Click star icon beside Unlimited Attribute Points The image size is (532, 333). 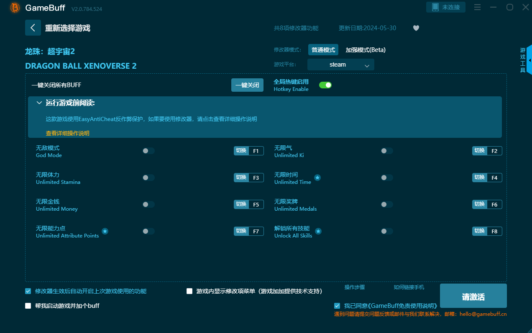(105, 231)
